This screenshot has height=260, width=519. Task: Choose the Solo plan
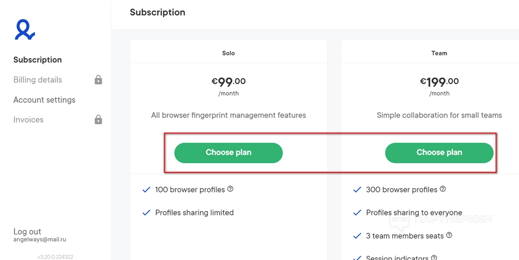228,153
